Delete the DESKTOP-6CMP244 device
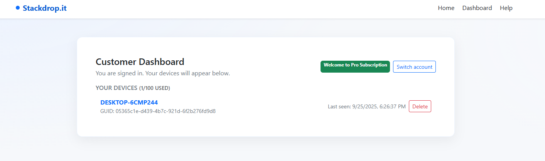 [420, 106]
